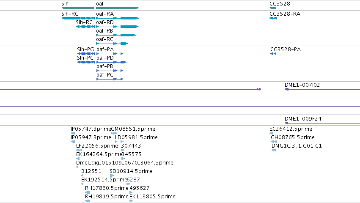Click the oaf-RC transcript glyph
Viewport: 360px width, 203px height.
[x=112, y=44]
